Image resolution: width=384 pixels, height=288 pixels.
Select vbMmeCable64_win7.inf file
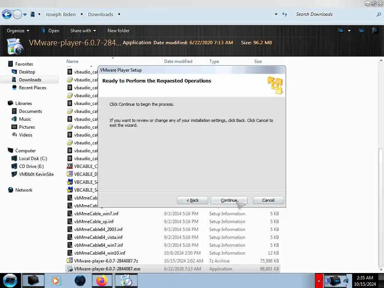(x=99, y=245)
